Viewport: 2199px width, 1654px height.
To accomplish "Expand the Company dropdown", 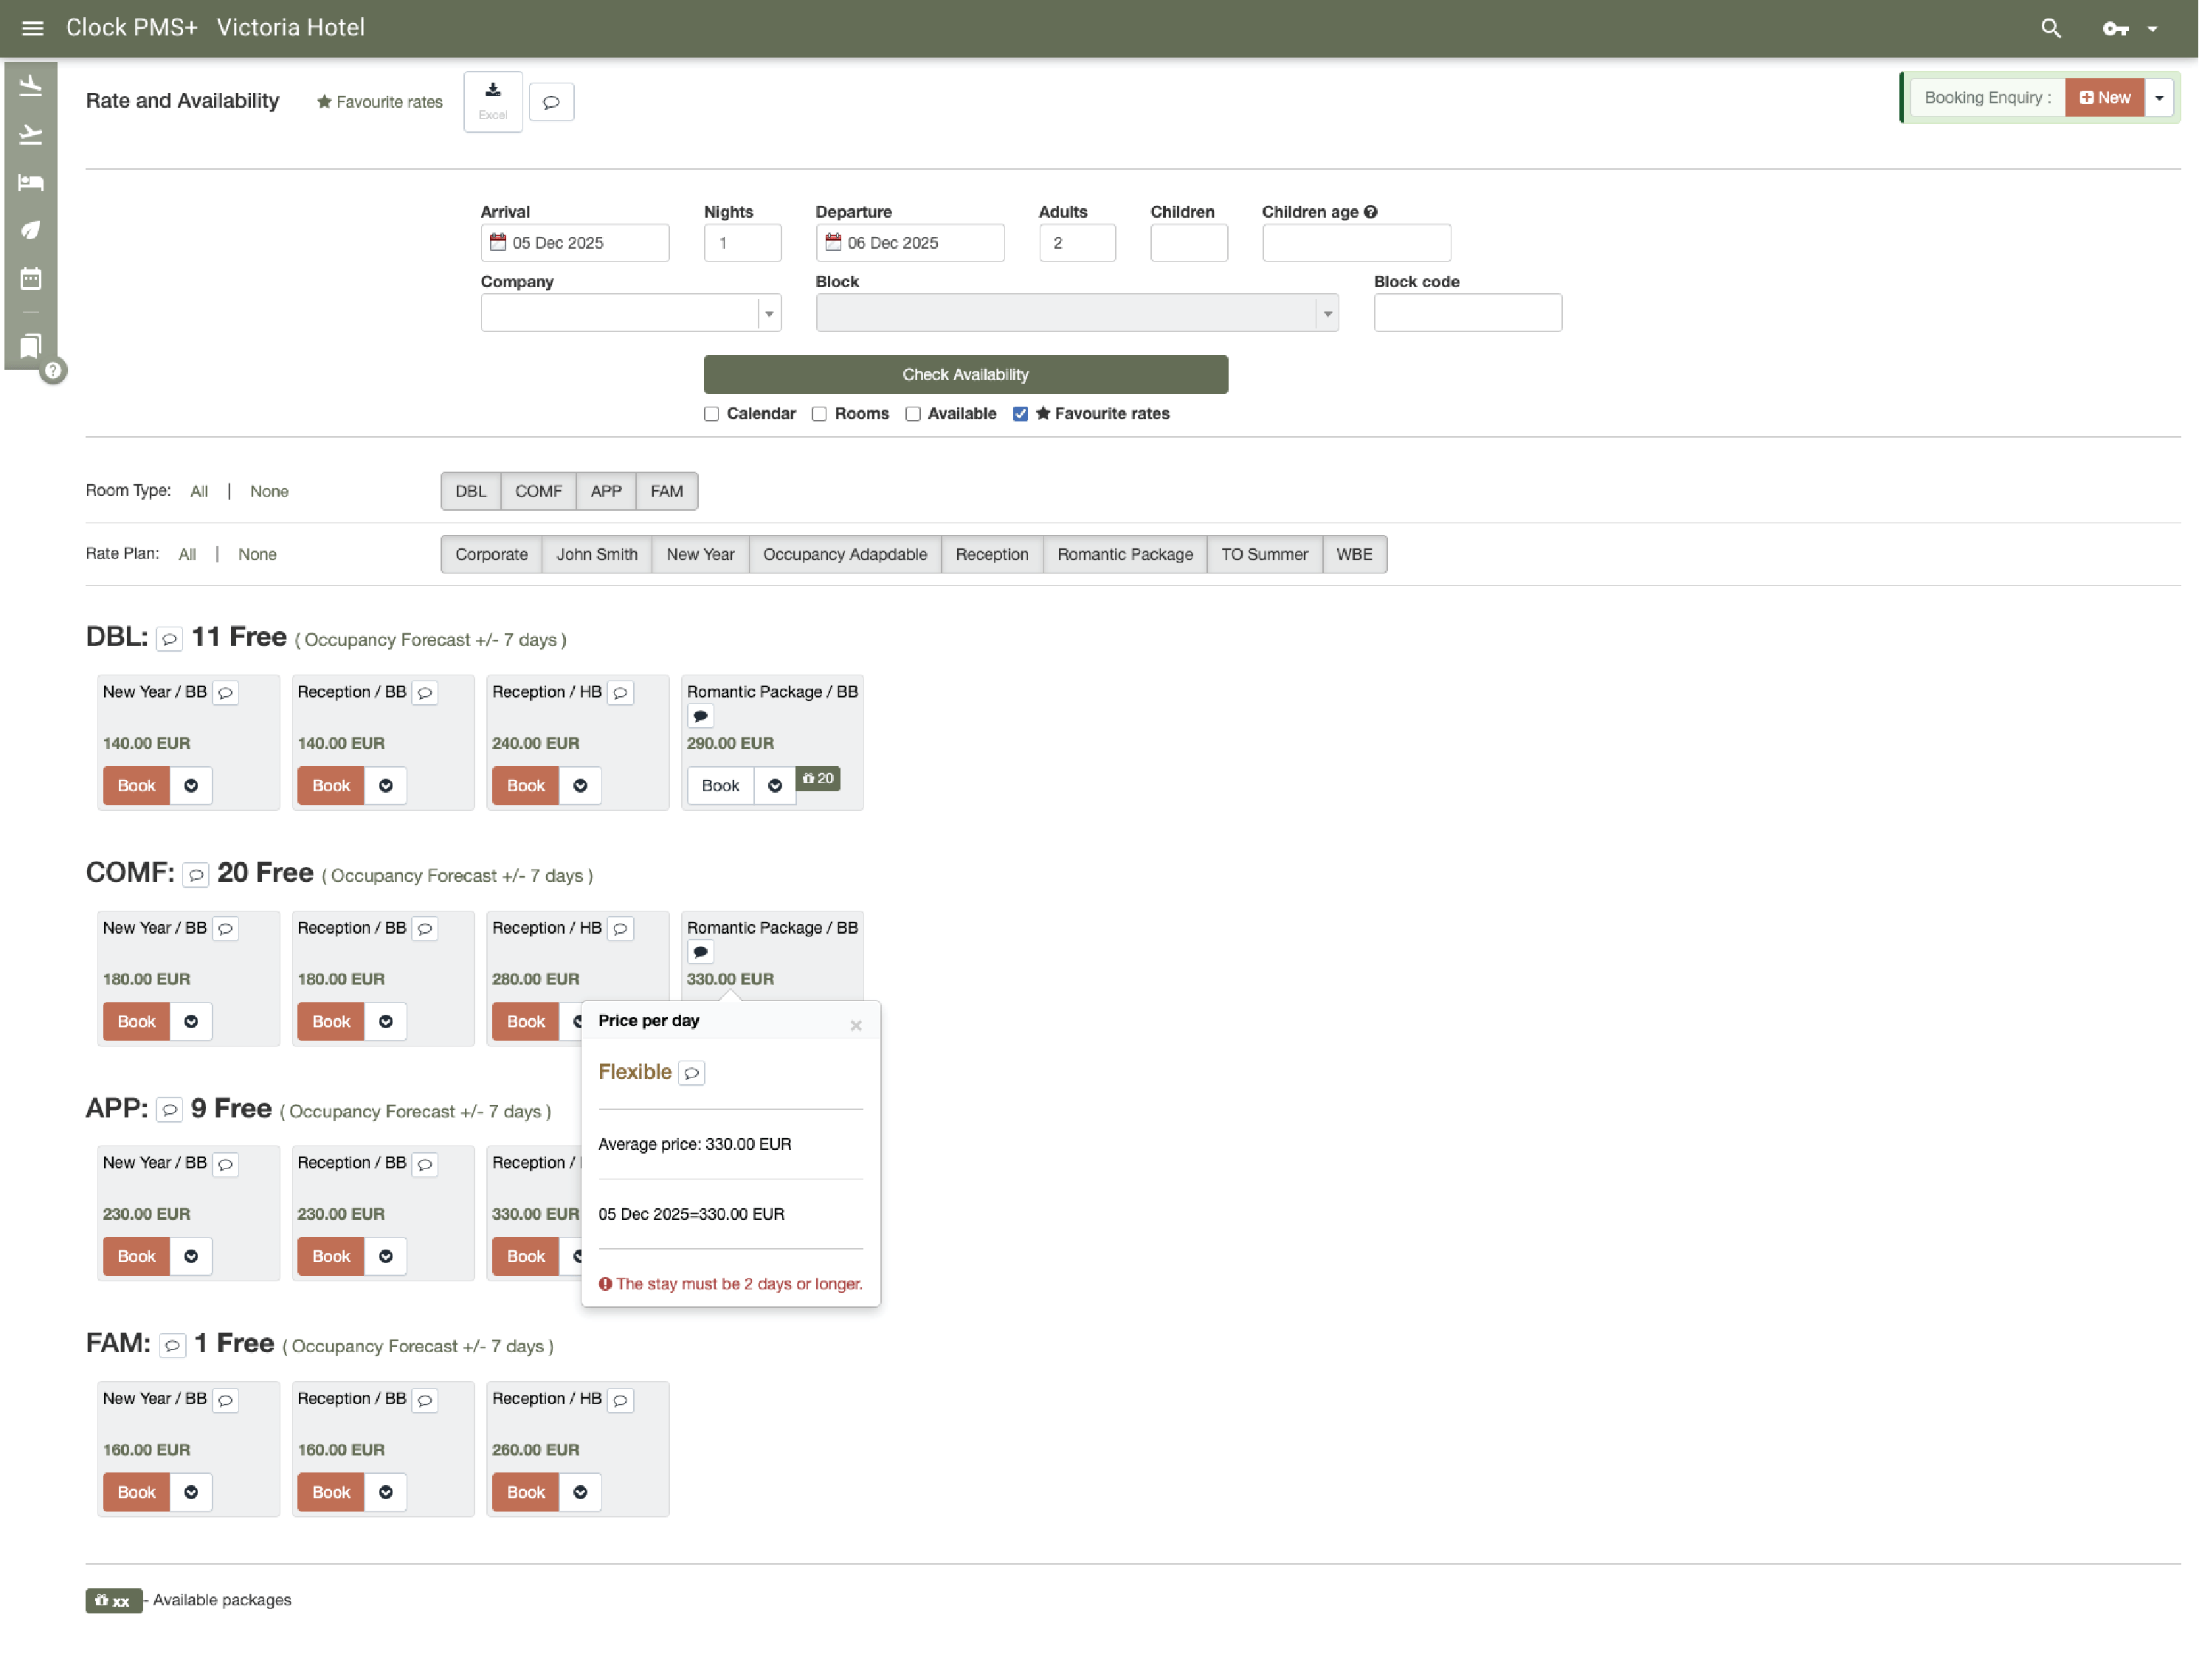I will [768, 313].
